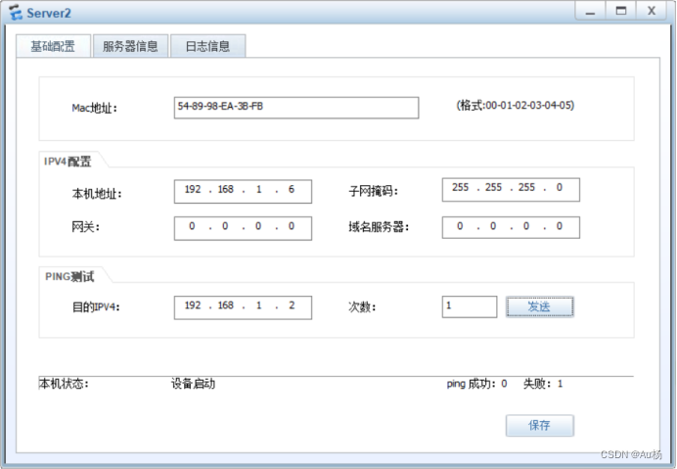Click the 子网掩码: label
The image size is (677, 469).
(373, 191)
